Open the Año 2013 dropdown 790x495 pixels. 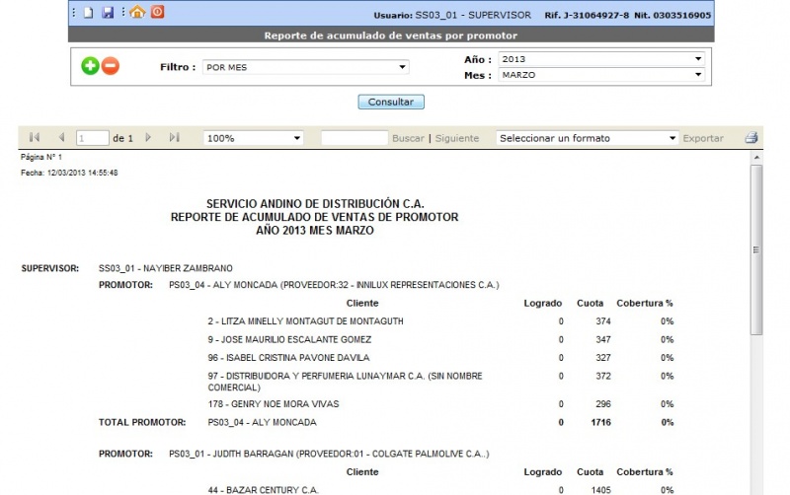point(601,59)
